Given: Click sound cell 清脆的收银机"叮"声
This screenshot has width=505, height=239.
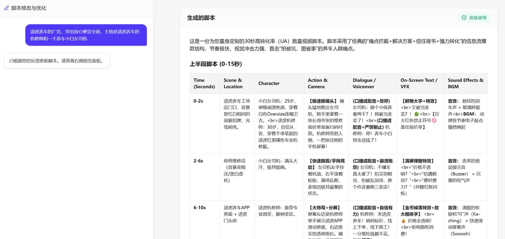Looking at the screenshot, I should pos(466,220).
